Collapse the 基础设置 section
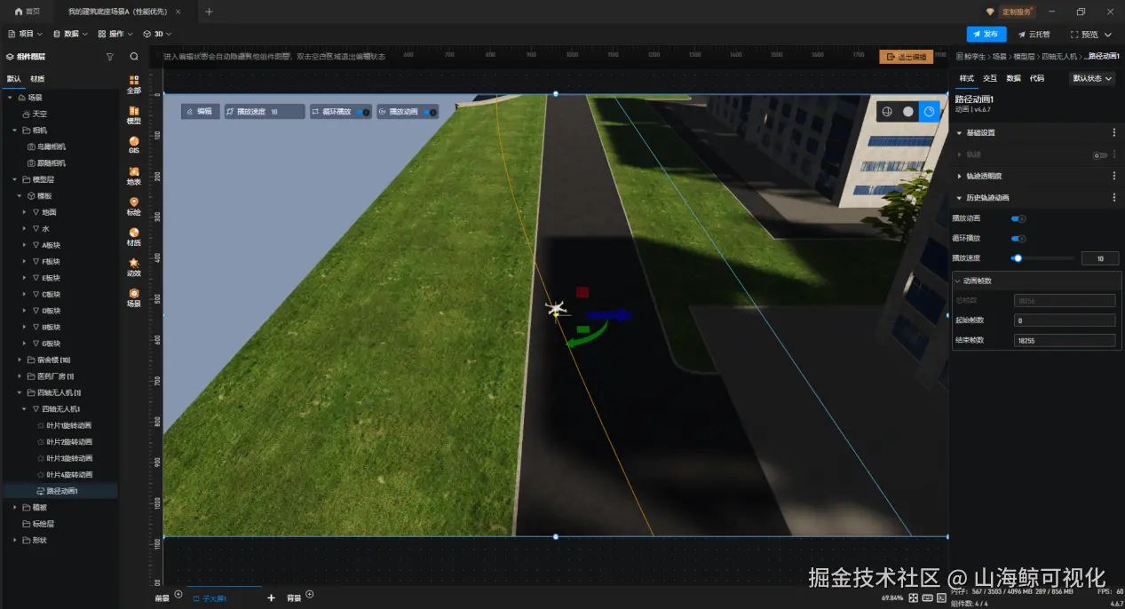 coord(959,132)
